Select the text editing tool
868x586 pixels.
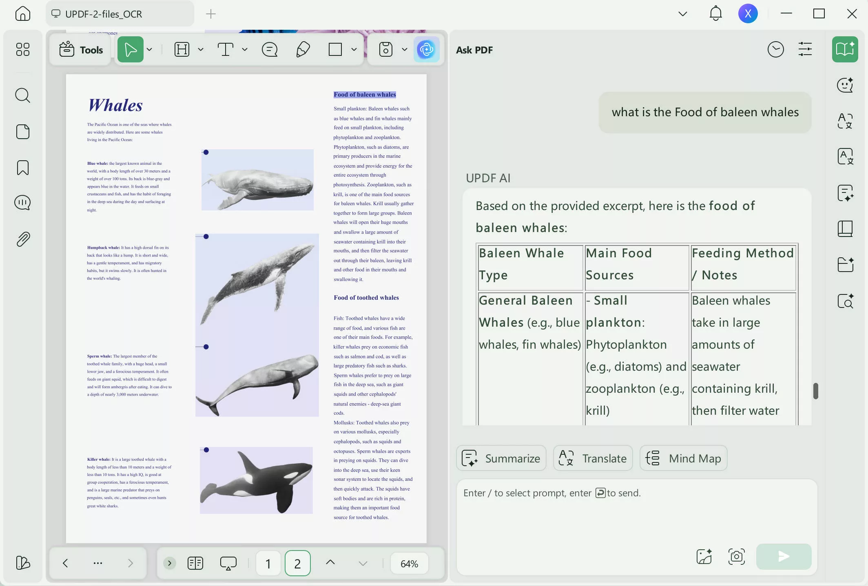[x=226, y=49]
